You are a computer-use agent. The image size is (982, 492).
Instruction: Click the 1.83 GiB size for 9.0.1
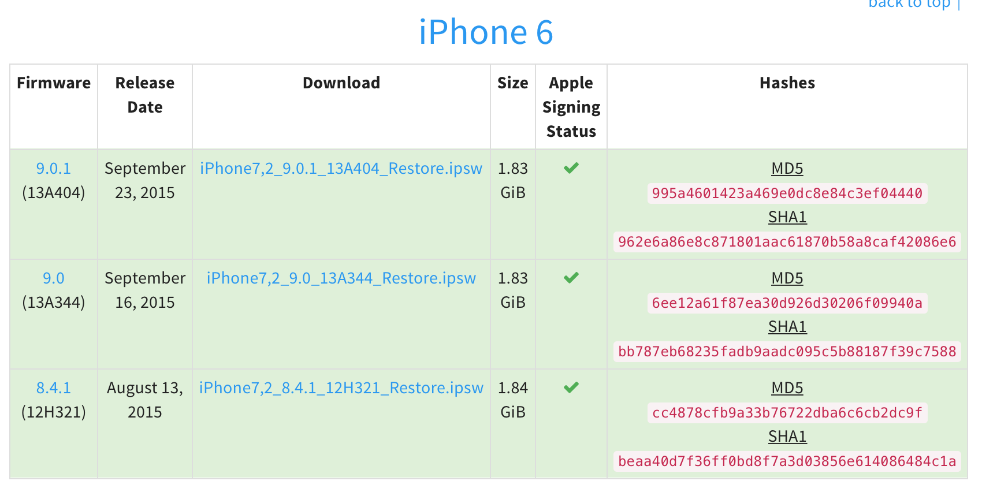click(513, 181)
